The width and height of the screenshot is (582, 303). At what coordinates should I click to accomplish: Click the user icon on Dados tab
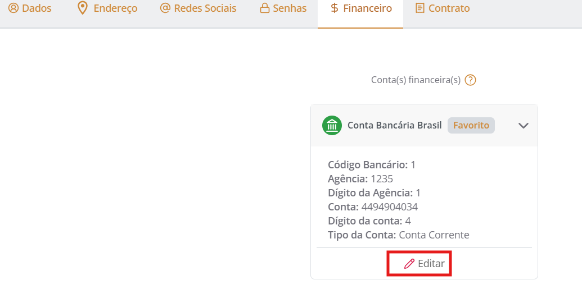[13, 8]
